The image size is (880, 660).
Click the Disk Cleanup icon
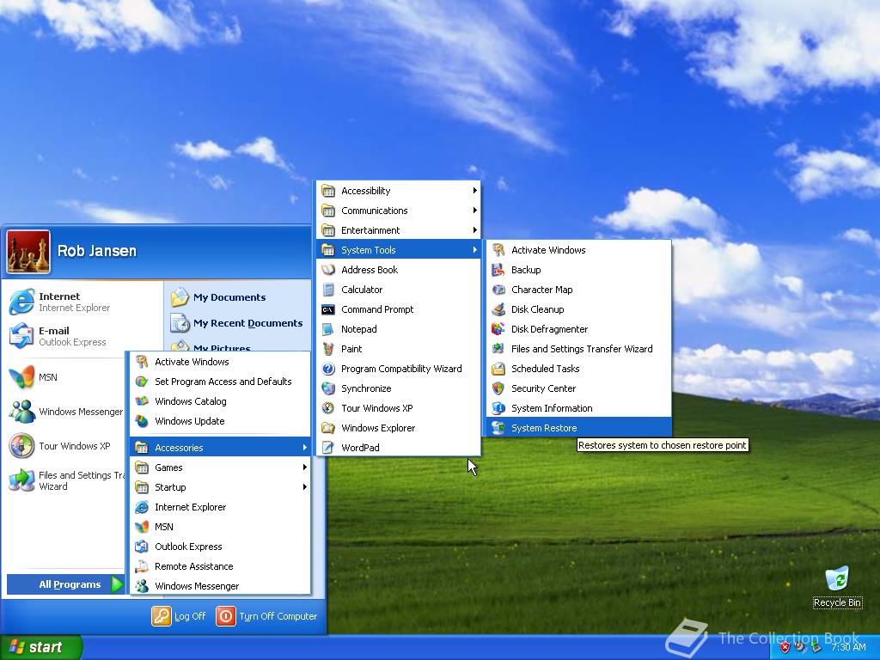point(498,309)
